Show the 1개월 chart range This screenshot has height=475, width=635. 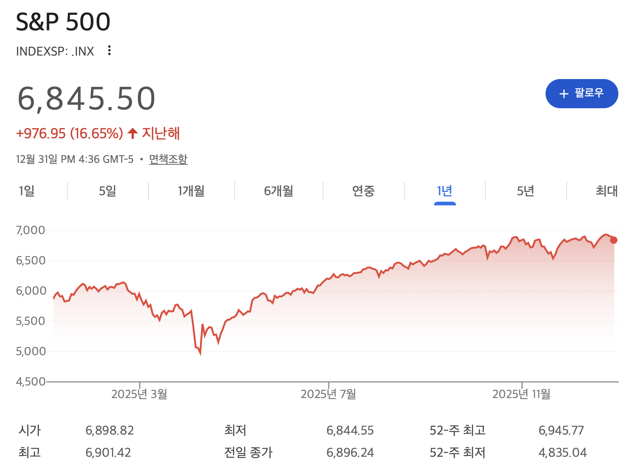point(191,191)
